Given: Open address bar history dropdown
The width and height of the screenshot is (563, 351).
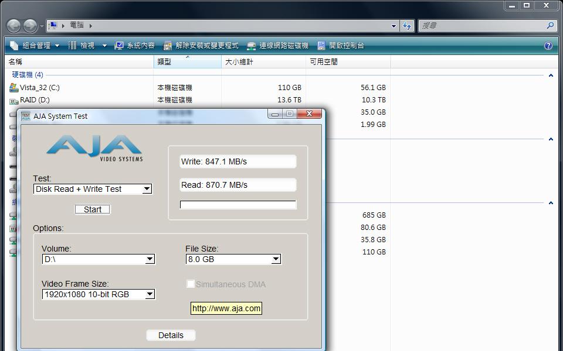Looking at the screenshot, I should coord(394,26).
